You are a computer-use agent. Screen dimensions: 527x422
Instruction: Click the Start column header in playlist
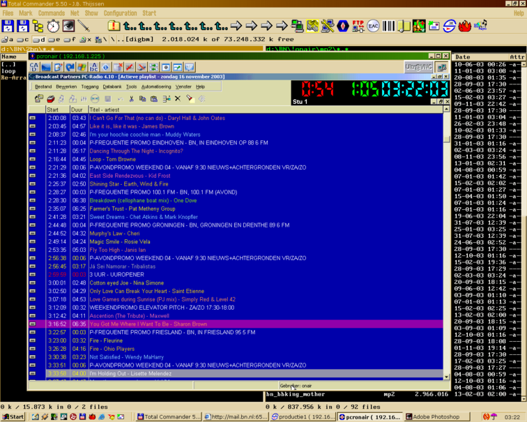(58, 110)
